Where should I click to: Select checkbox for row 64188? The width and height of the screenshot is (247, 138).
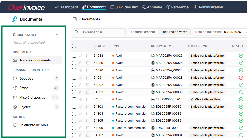[74, 99]
